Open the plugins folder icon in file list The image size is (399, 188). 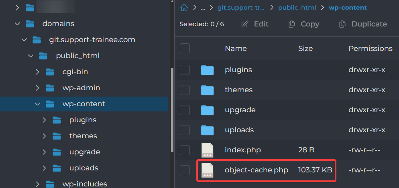click(208, 70)
